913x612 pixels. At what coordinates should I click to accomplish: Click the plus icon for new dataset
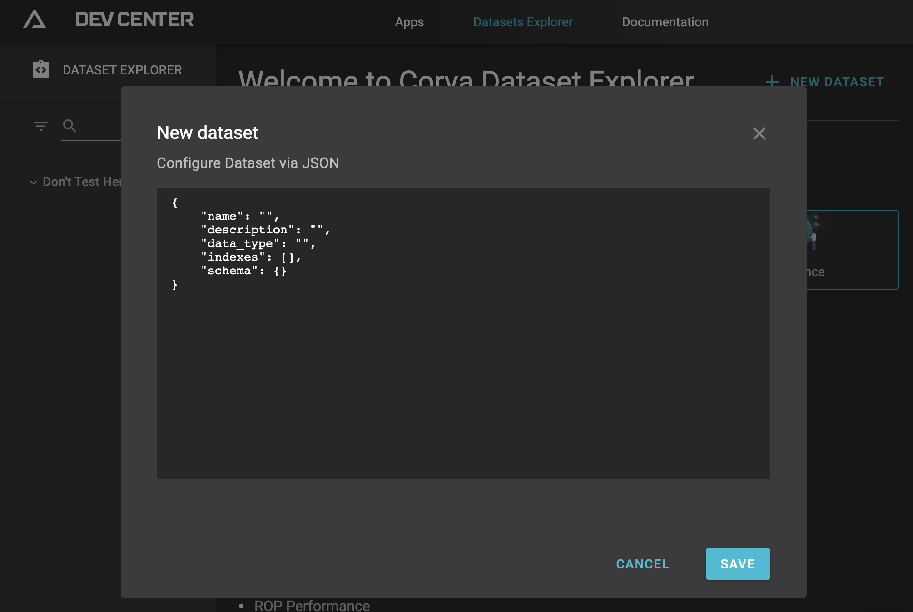pos(772,82)
